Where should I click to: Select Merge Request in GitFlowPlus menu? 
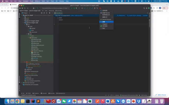point(106,19)
